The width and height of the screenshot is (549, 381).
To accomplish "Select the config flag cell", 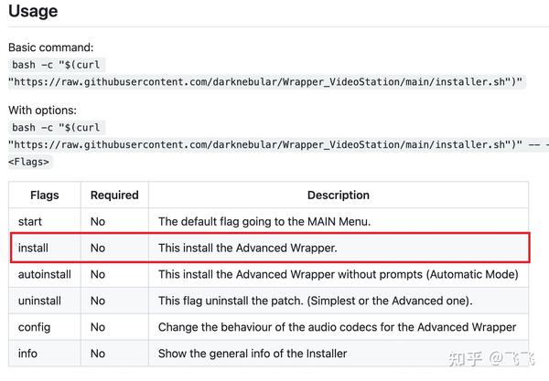I will click(x=33, y=327).
